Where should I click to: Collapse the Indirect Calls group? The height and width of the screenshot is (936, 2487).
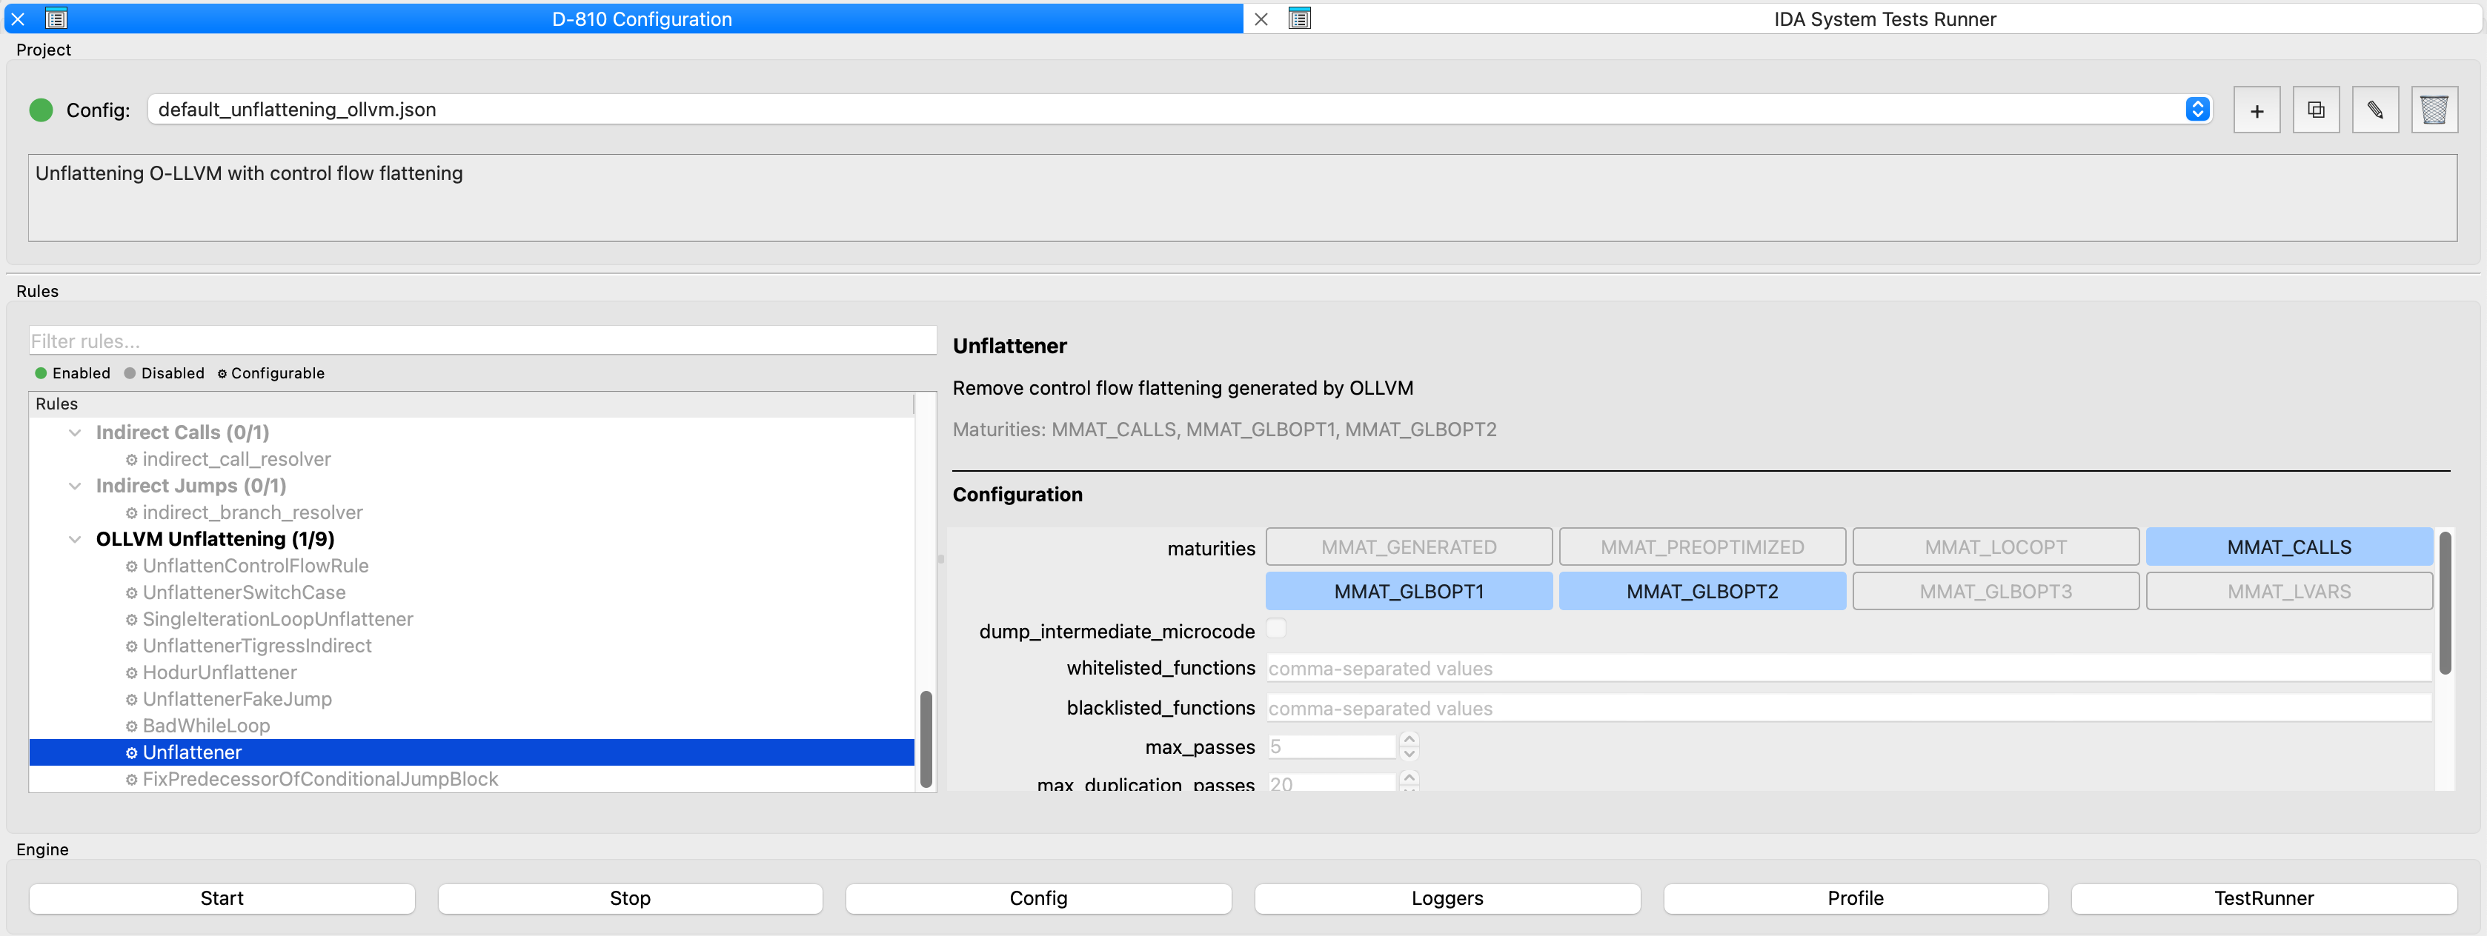click(76, 432)
